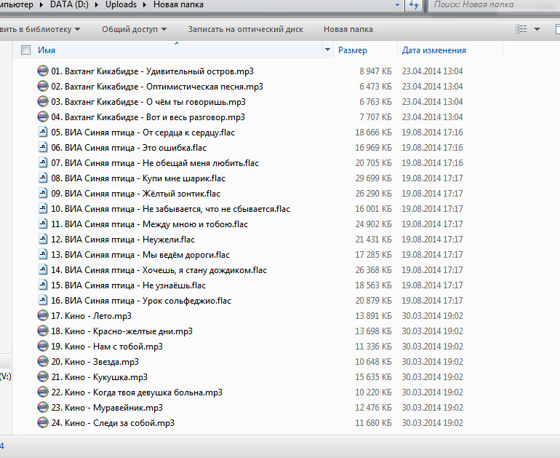
Task: Sort files by the Размер column header
Action: coord(353,50)
